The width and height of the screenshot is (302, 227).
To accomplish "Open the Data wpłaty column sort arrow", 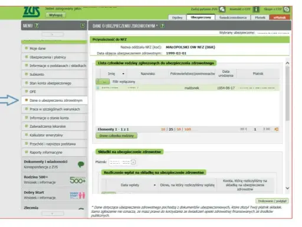I will tap(155, 185).
